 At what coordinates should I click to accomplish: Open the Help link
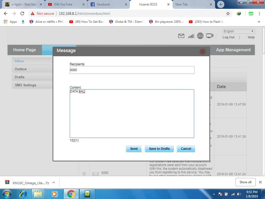pyautogui.click(x=251, y=37)
